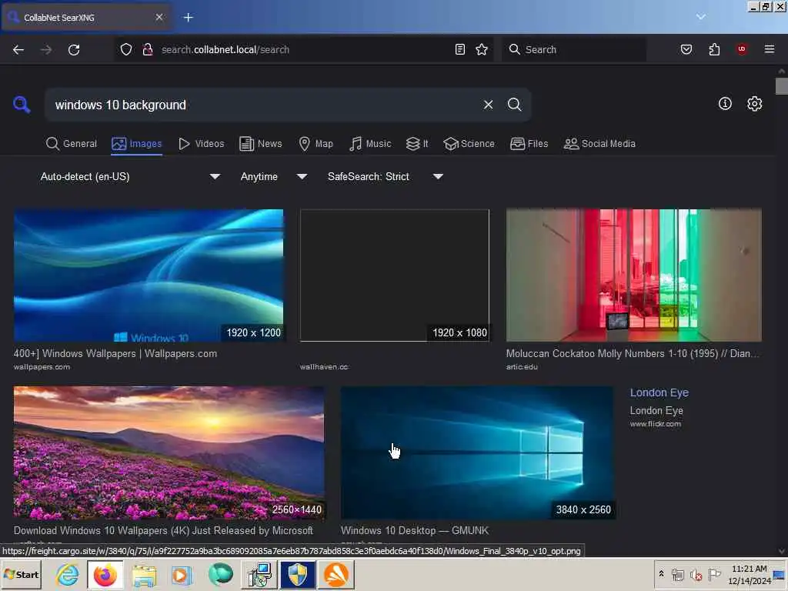Open the uBlock Origin extension icon

pyautogui.click(x=742, y=49)
